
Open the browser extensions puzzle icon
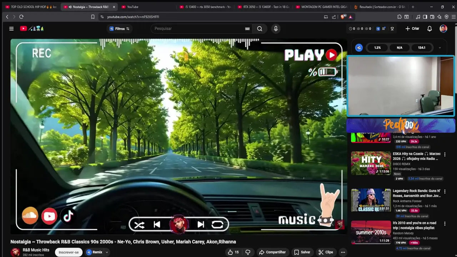point(399,17)
